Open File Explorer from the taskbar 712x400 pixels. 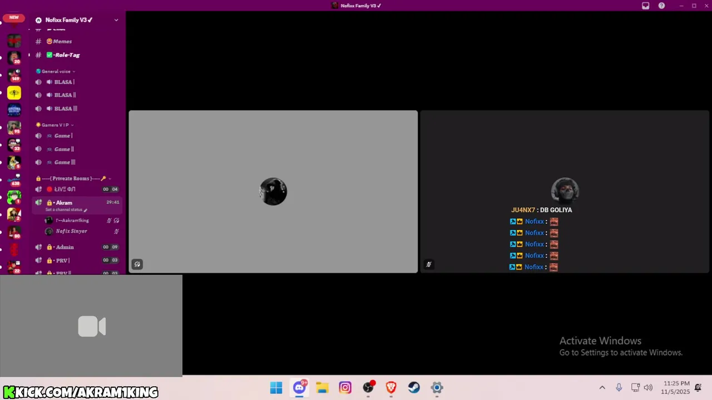coord(322,388)
